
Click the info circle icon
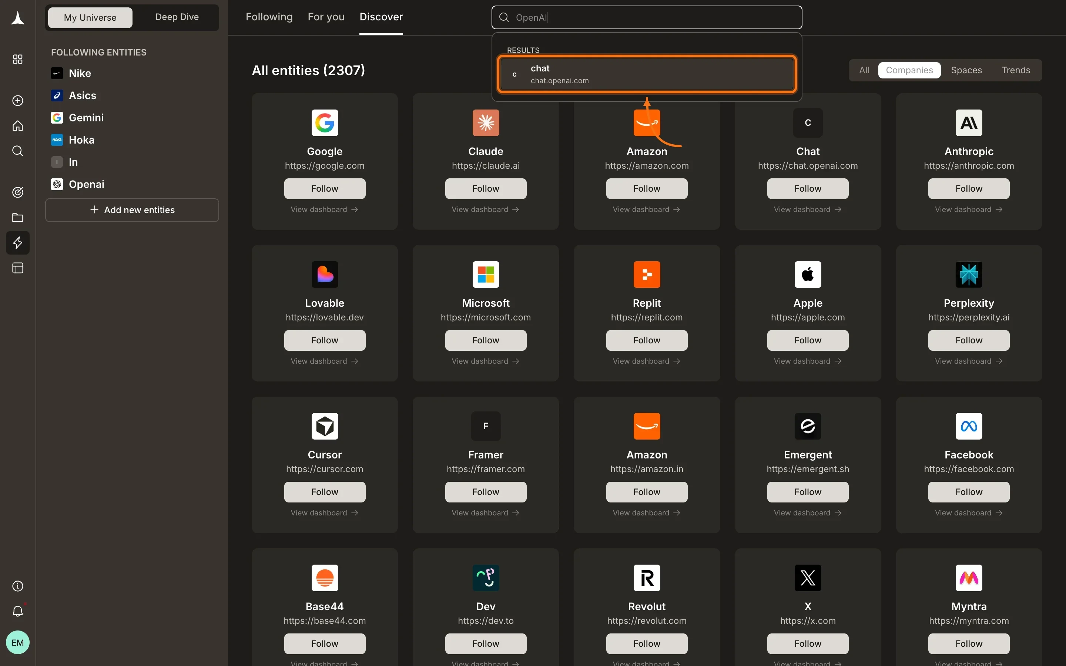[x=18, y=586]
